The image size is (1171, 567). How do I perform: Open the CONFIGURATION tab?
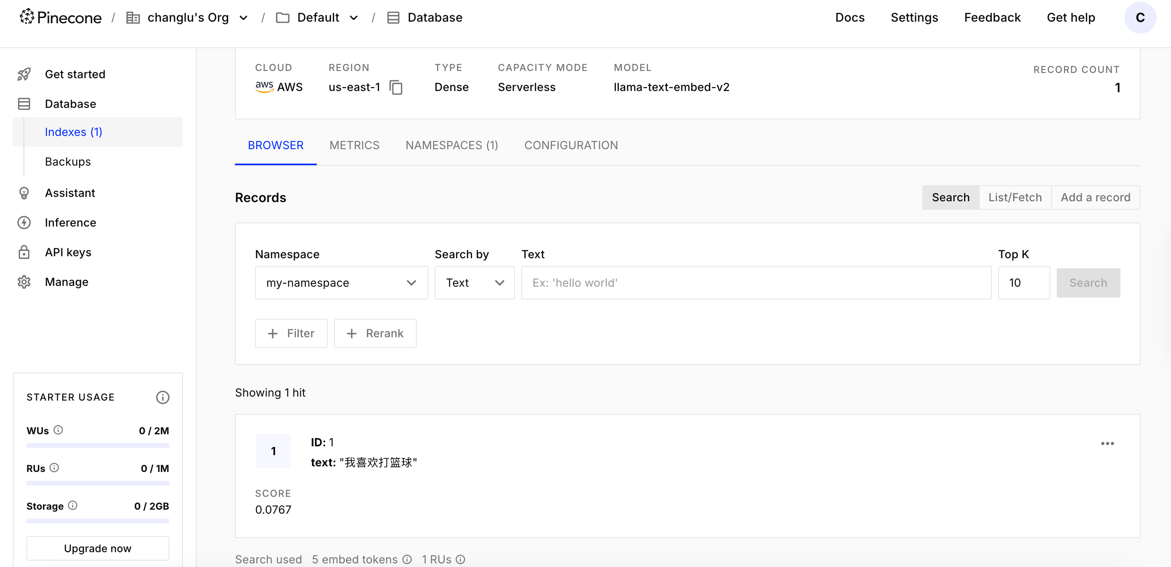(x=571, y=146)
